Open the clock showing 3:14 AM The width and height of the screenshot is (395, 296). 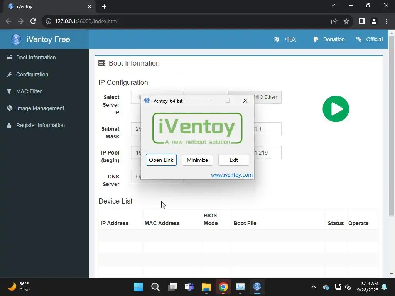click(x=368, y=287)
